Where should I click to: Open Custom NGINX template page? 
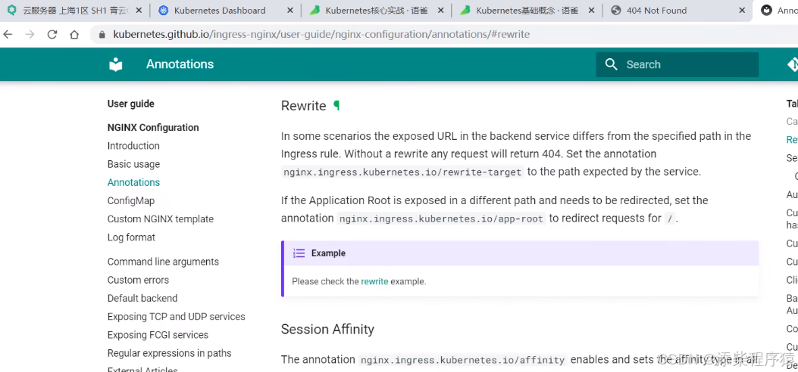click(161, 219)
